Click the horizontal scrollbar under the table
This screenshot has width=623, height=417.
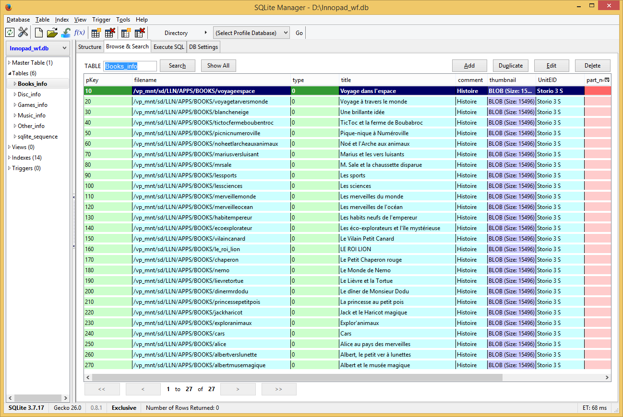pyautogui.click(x=298, y=377)
